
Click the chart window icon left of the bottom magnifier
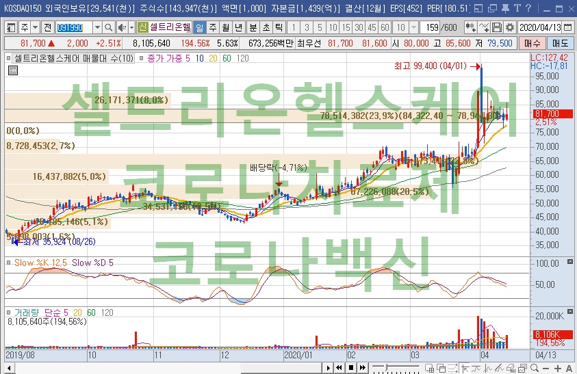click(522, 368)
